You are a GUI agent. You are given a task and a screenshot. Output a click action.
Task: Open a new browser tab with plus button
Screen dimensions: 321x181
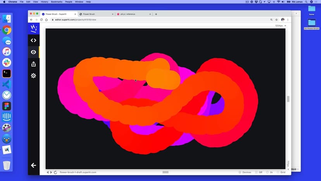coord(156,14)
